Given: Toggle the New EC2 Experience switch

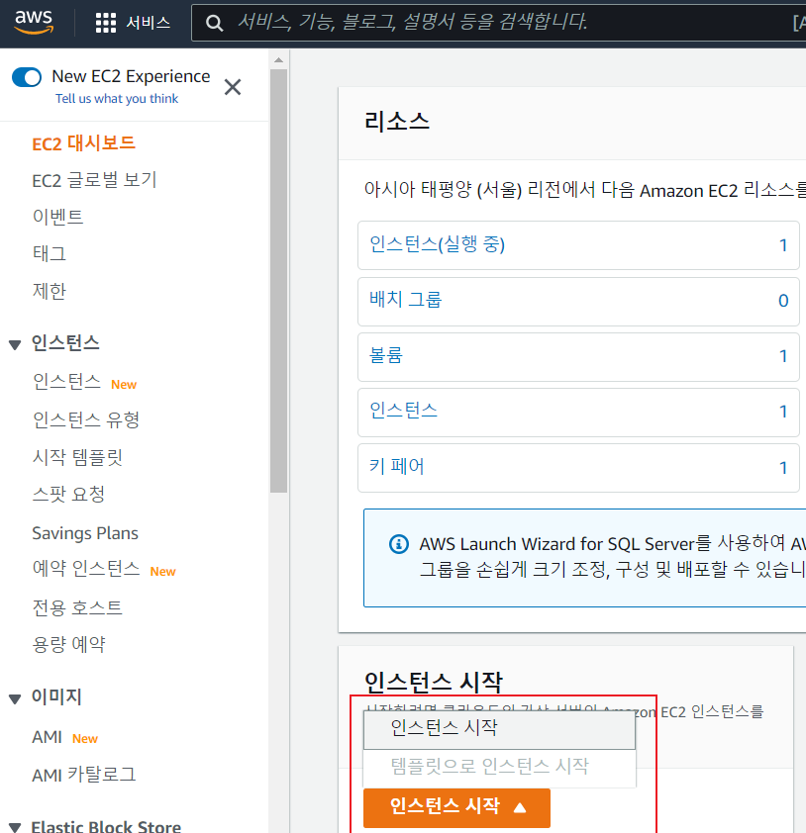Looking at the screenshot, I should click(x=27, y=77).
